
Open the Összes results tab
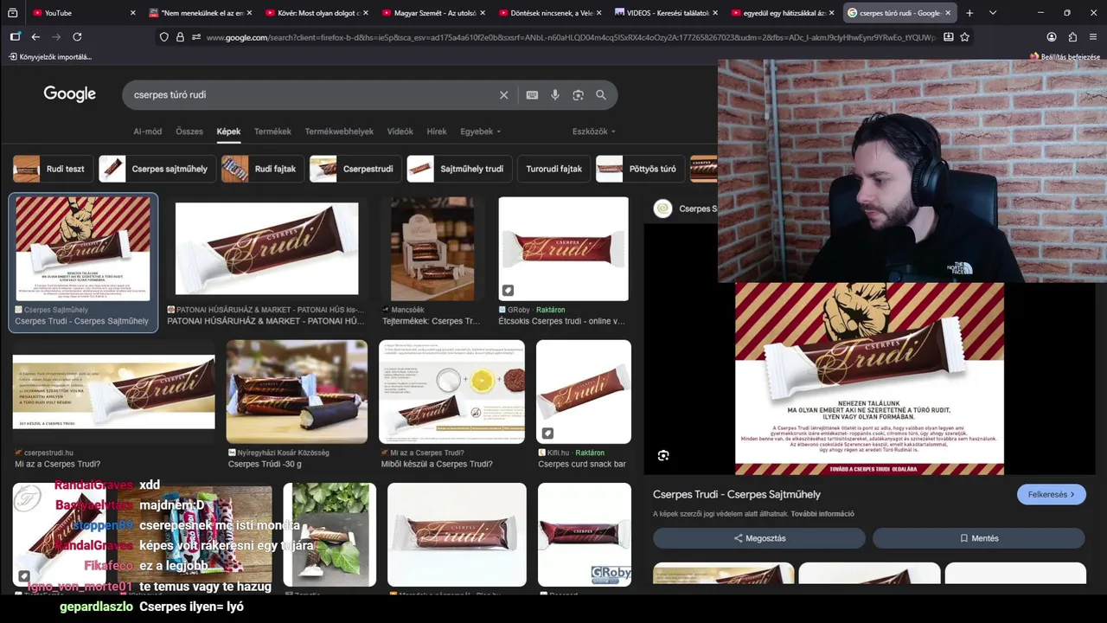click(x=189, y=132)
